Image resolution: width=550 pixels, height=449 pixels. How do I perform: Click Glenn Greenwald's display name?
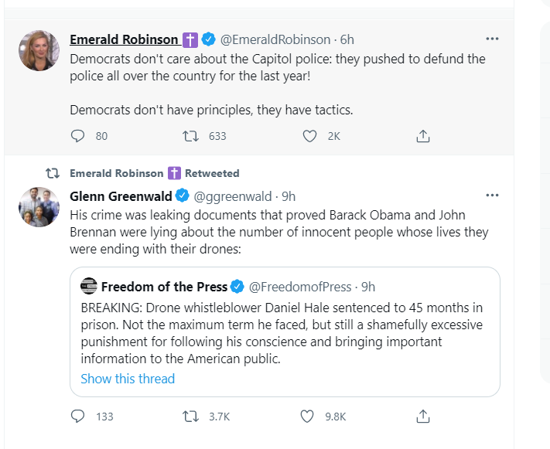pos(121,196)
